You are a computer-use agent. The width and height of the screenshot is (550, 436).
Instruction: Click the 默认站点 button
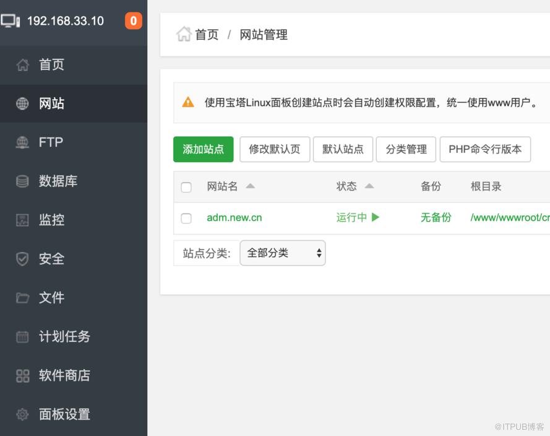tap(343, 149)
